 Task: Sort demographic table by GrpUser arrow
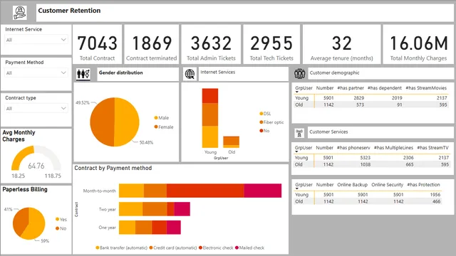(297, 92)
